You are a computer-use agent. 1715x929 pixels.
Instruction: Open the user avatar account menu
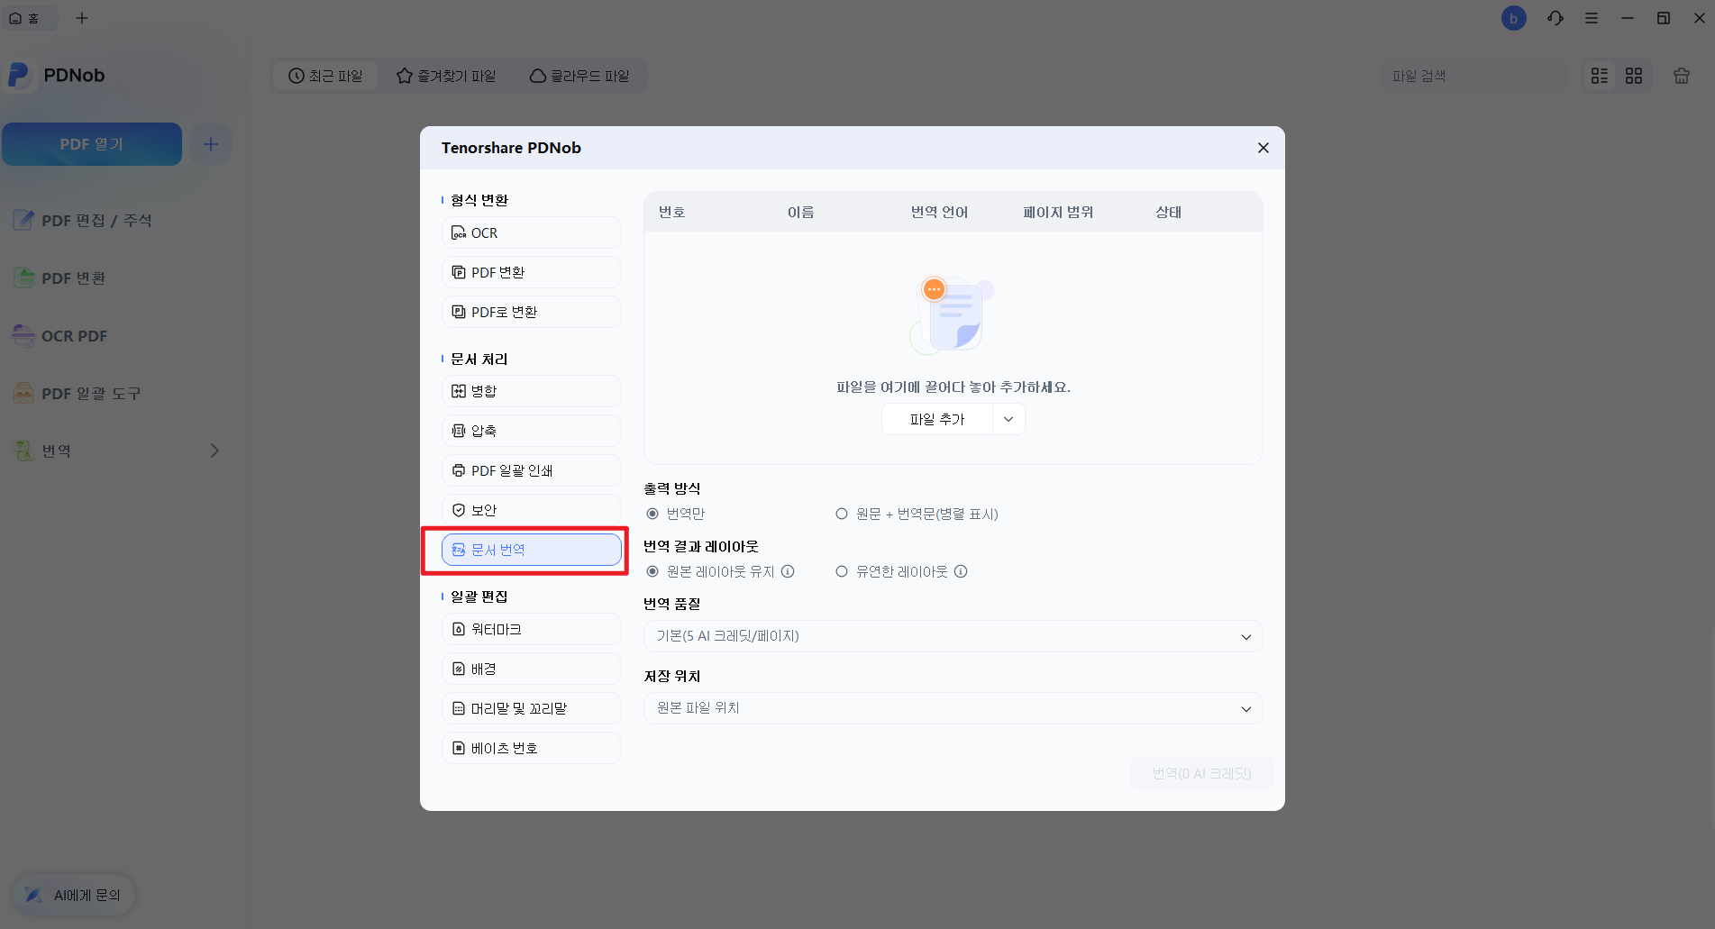click(x=1514, y=18)
